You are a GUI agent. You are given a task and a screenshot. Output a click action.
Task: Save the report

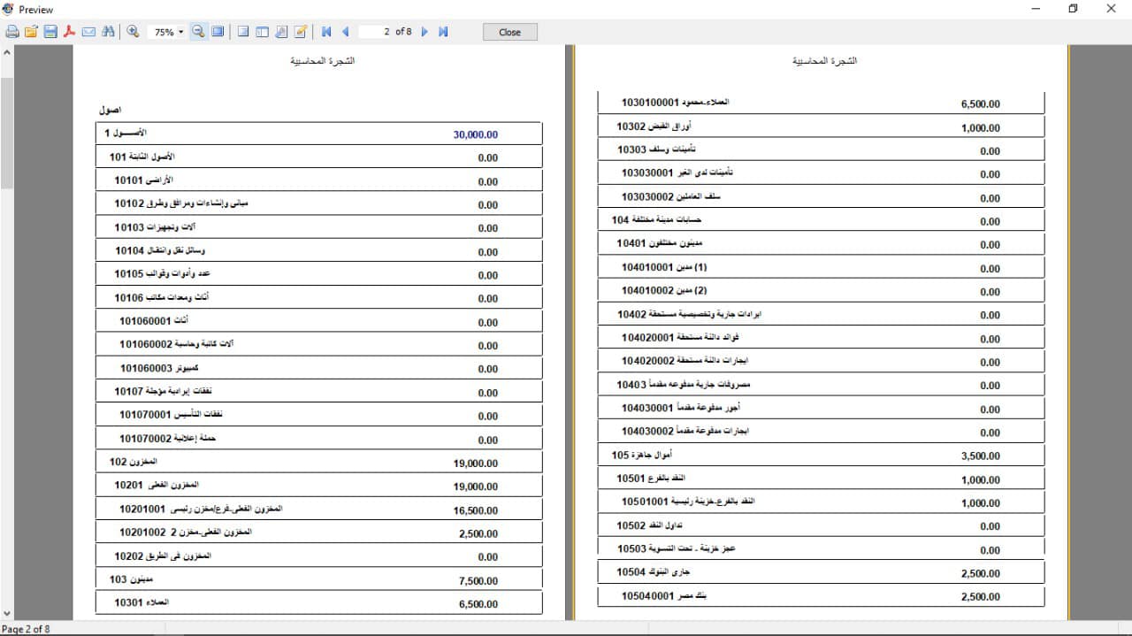(49, 32)
